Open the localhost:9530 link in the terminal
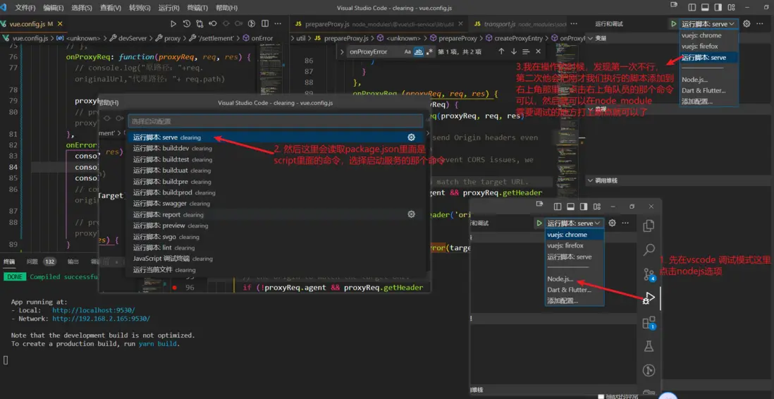Screen dimensions: 774x399 [x=93, y=310]
